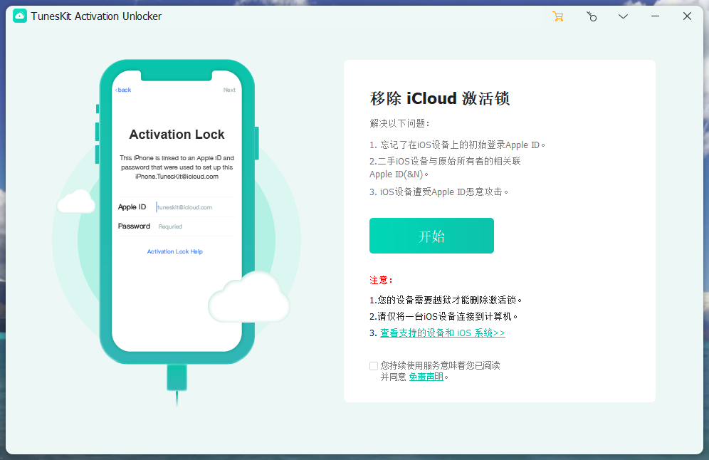This screenshot has height=460, width=709.
Task: Click the back link on phone illustration
Action: (x=123, y=90)
